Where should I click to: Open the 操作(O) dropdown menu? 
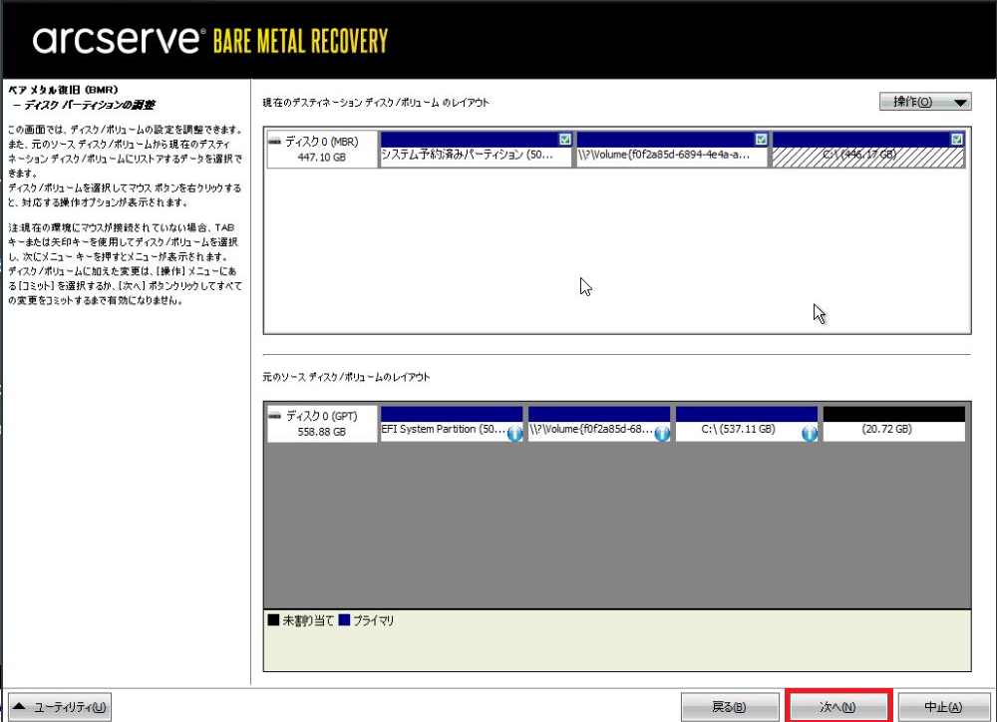coord(924,102)
